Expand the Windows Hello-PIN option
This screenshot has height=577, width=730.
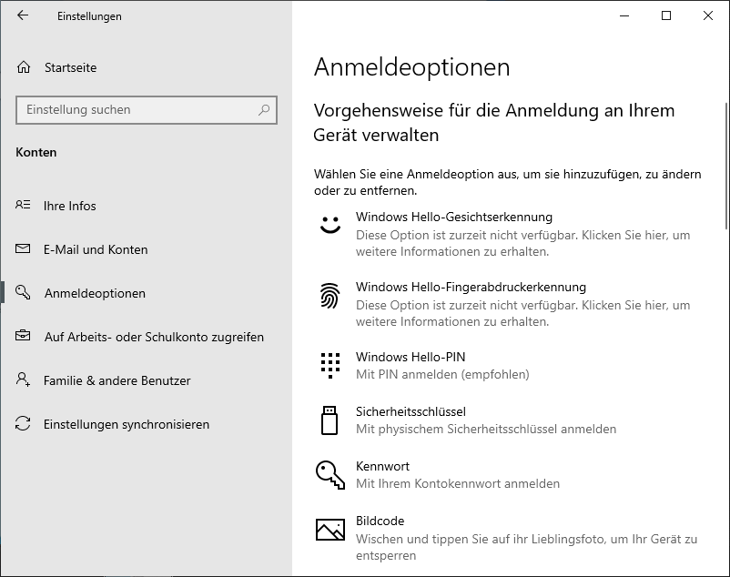click(x=510, y=365)
